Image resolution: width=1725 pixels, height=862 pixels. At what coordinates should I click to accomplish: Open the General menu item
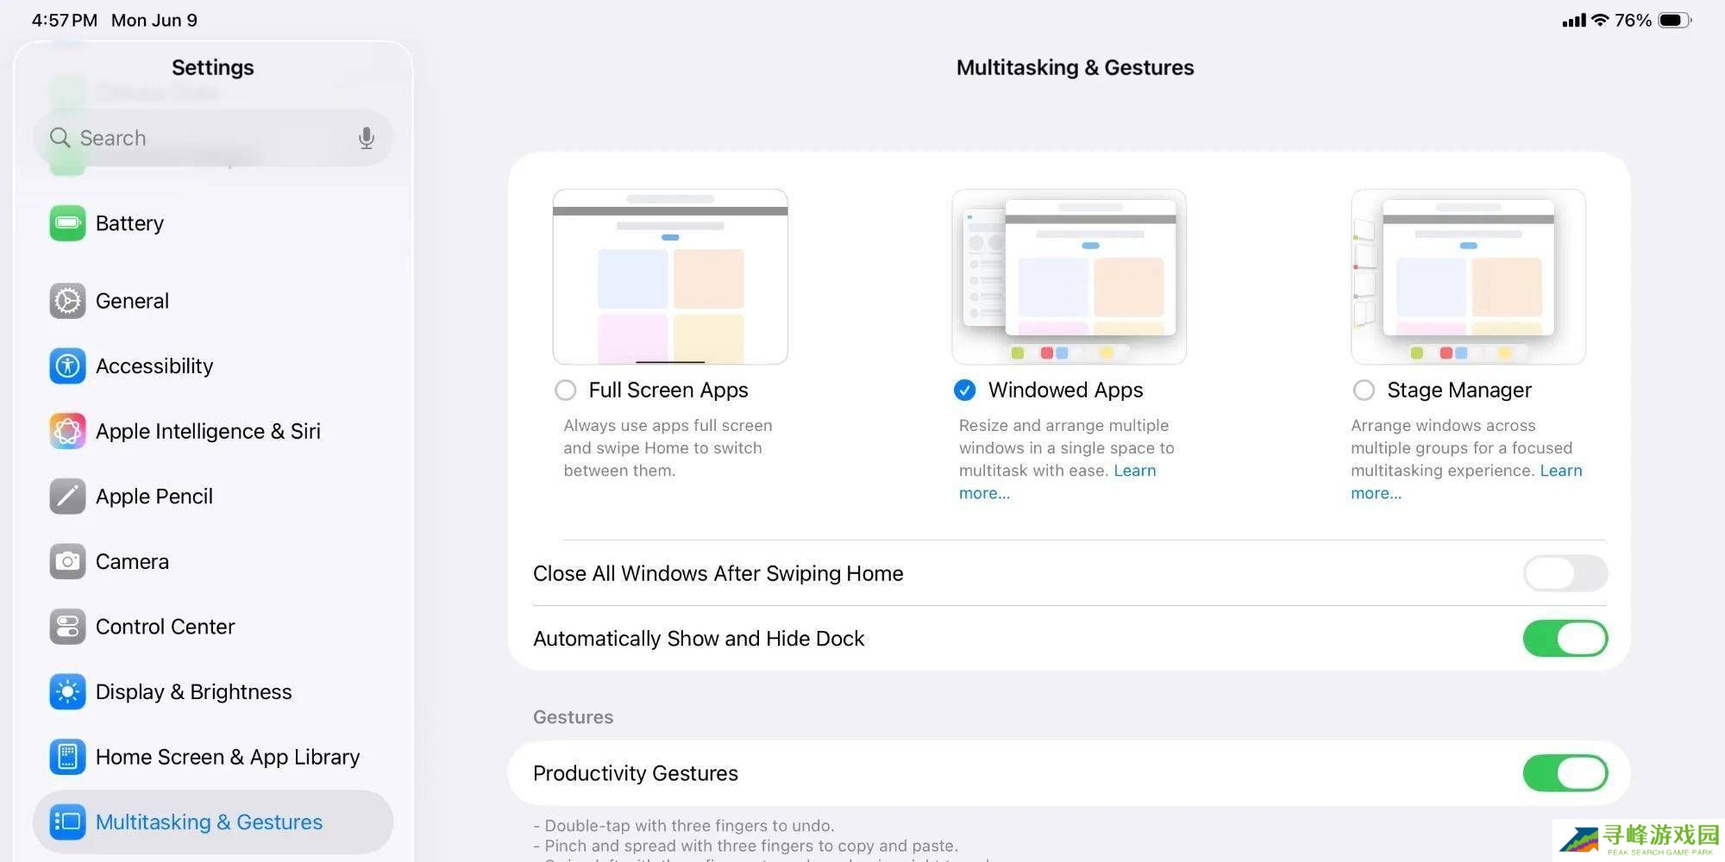coord(212,301)
